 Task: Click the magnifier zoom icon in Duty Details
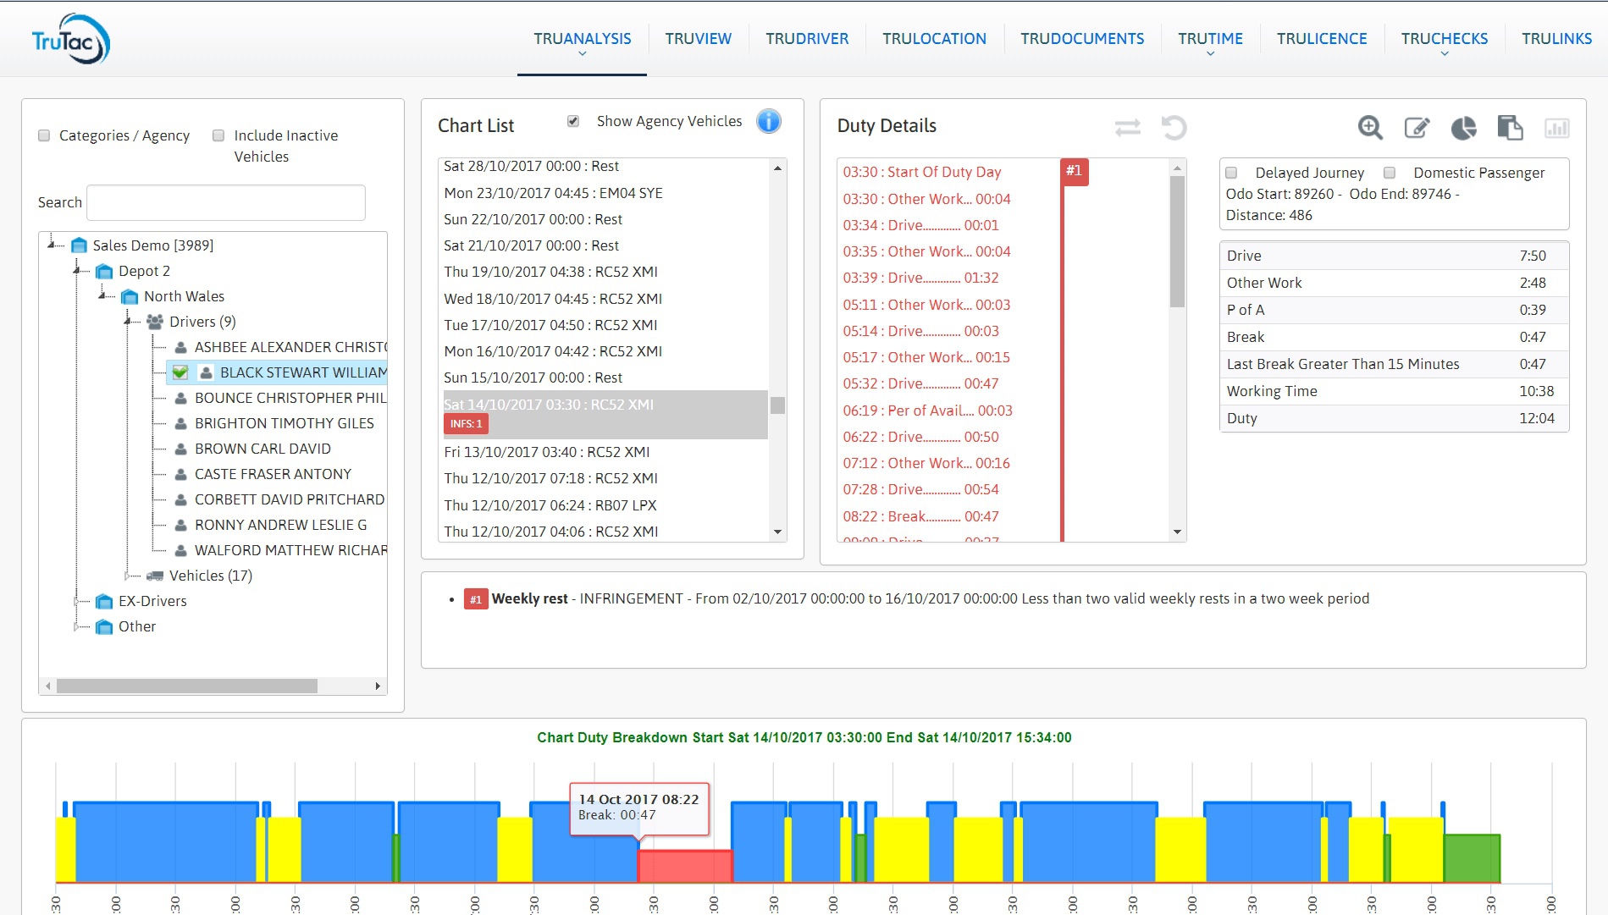tap(1369, 128)
